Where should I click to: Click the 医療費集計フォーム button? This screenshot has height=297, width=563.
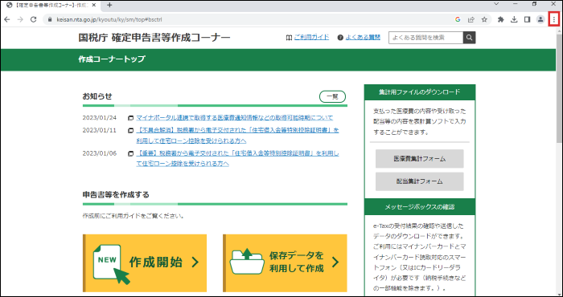(x=419, y=159)
